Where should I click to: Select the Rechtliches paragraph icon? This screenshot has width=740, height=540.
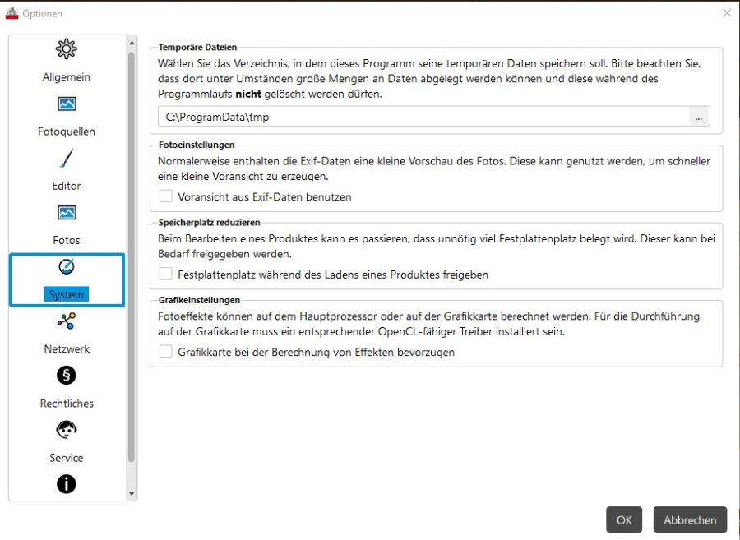[67, 376]
